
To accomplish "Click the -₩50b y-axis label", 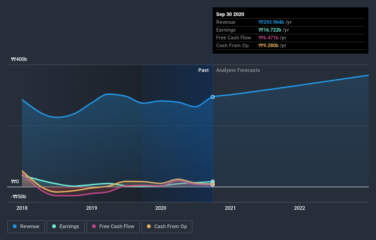I will coord(18,196).
